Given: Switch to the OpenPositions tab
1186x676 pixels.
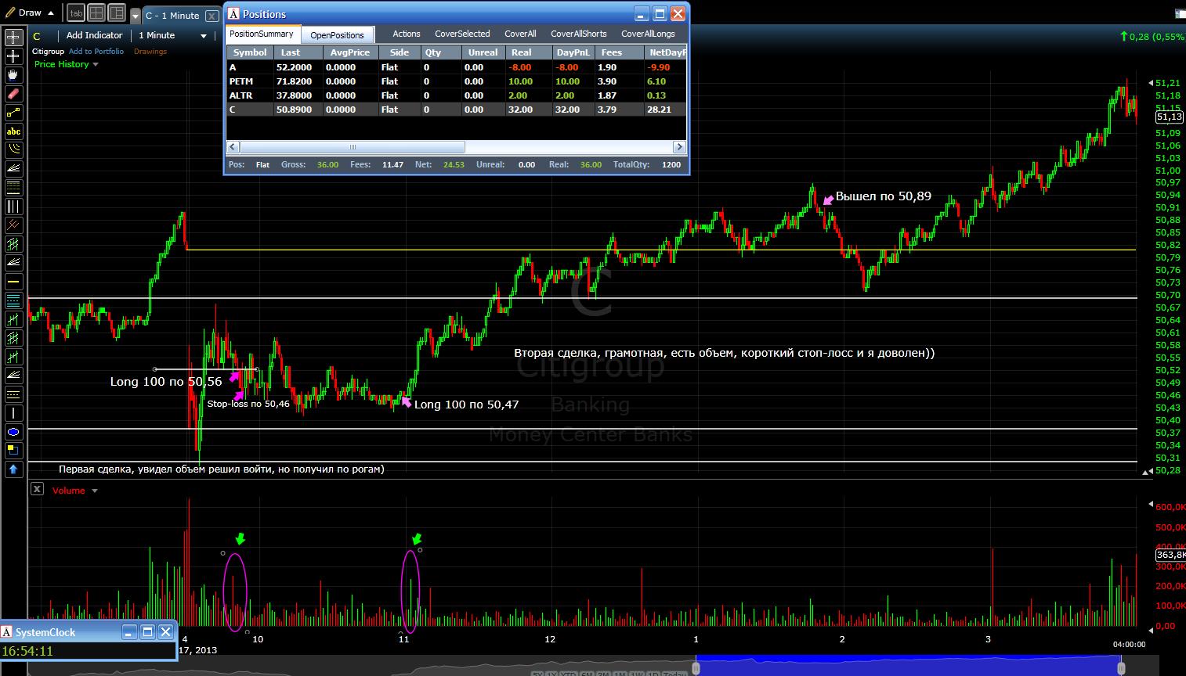Looking at the screenshot, I should (337, 34).
